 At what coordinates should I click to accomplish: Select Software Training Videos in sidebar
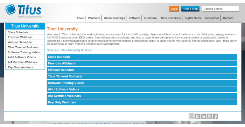click(x=25, y=52)
